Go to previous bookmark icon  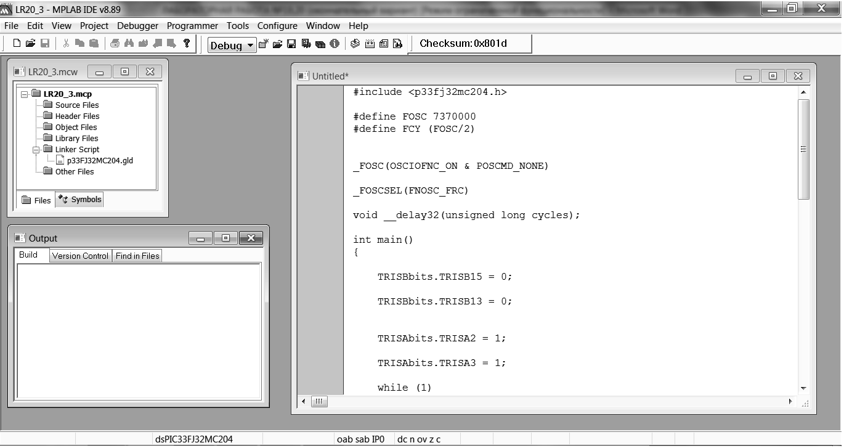pyautogui.click(x=157, y=43)
